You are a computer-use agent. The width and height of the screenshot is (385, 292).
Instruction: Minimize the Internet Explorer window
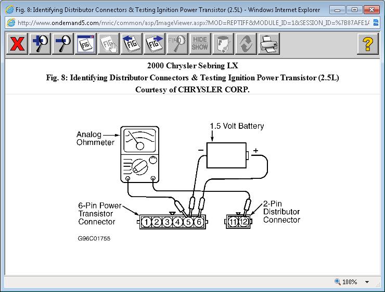[x=337, y=10]
